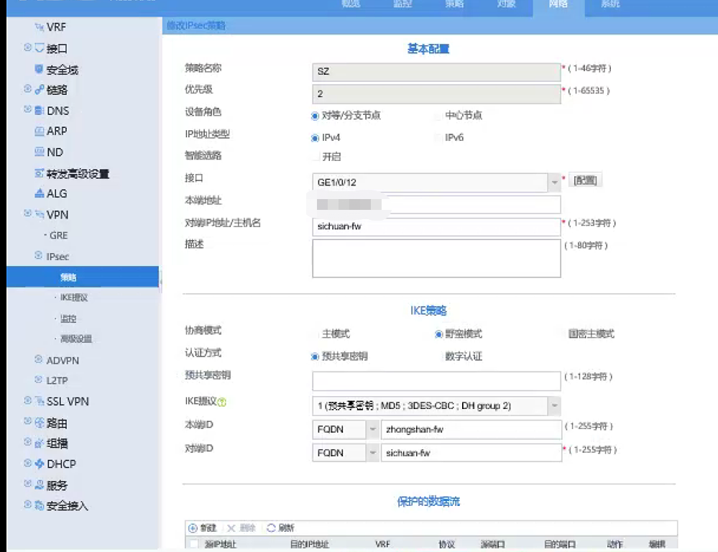
Task: Click the DHCP icon in sidebar
Action: 40,464
